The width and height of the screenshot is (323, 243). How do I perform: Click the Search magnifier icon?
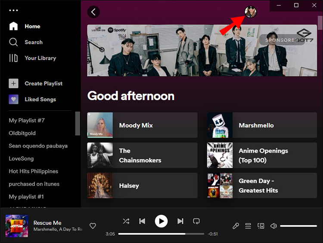[13, 42]
